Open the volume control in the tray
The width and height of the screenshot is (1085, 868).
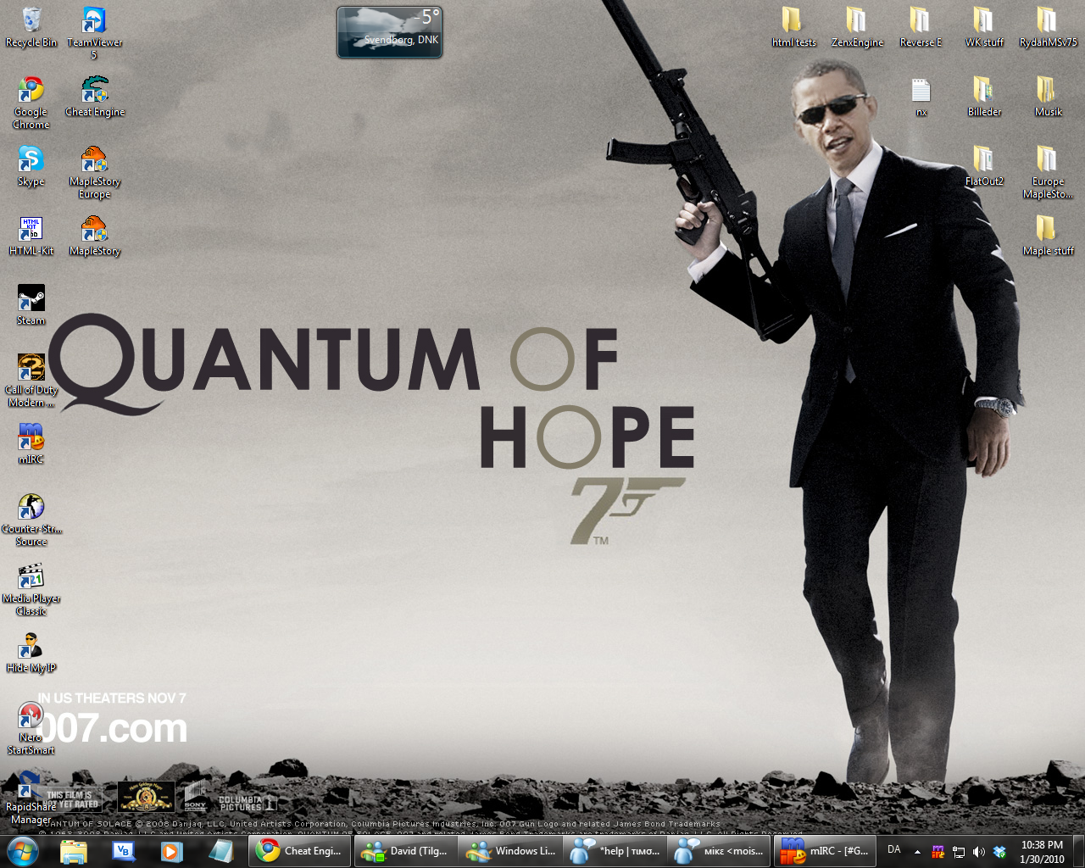coord(979,851)
